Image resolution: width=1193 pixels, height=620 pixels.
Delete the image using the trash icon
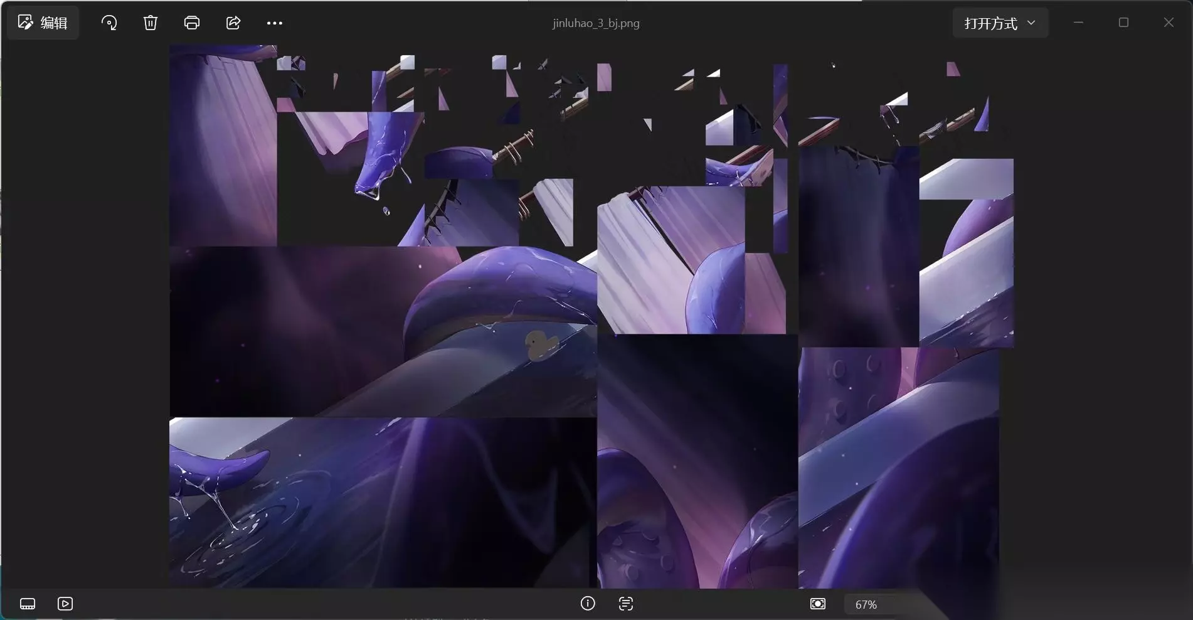[x=151, y=23]
